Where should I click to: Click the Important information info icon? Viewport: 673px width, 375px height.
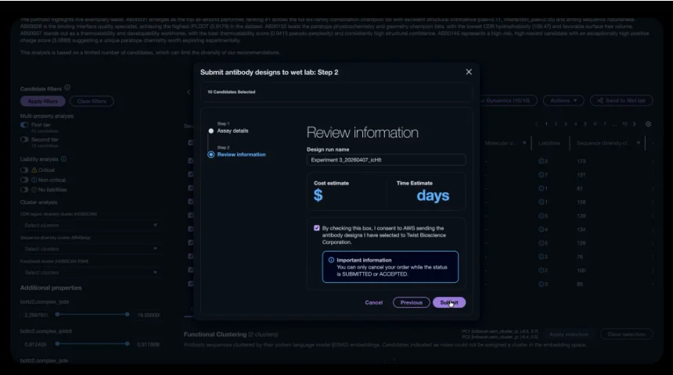click(331, 260)
